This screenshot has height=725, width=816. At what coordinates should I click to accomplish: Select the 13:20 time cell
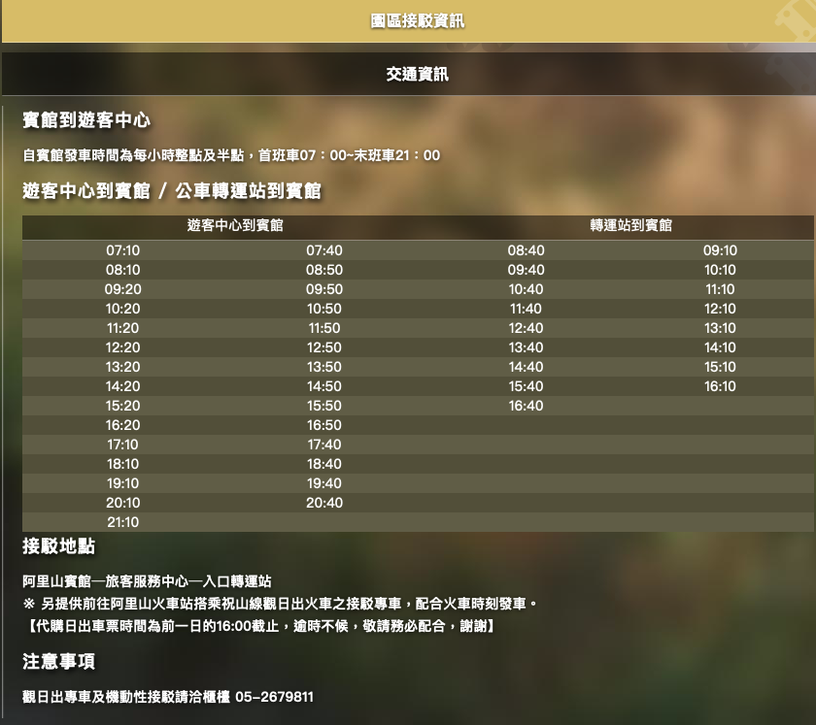(122, 367)
